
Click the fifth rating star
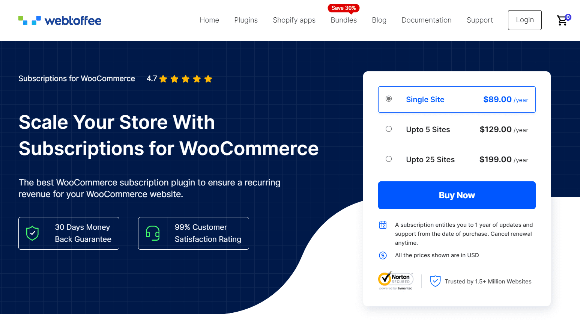[x=208, y=79]
